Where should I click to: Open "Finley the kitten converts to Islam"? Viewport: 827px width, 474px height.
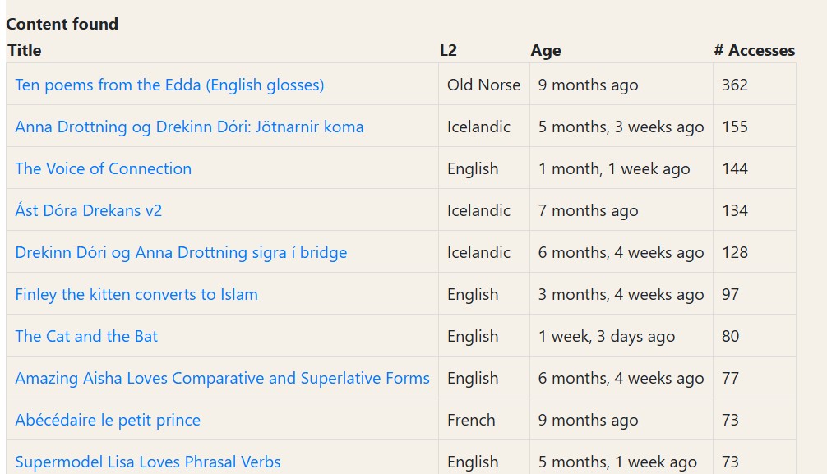136,294
